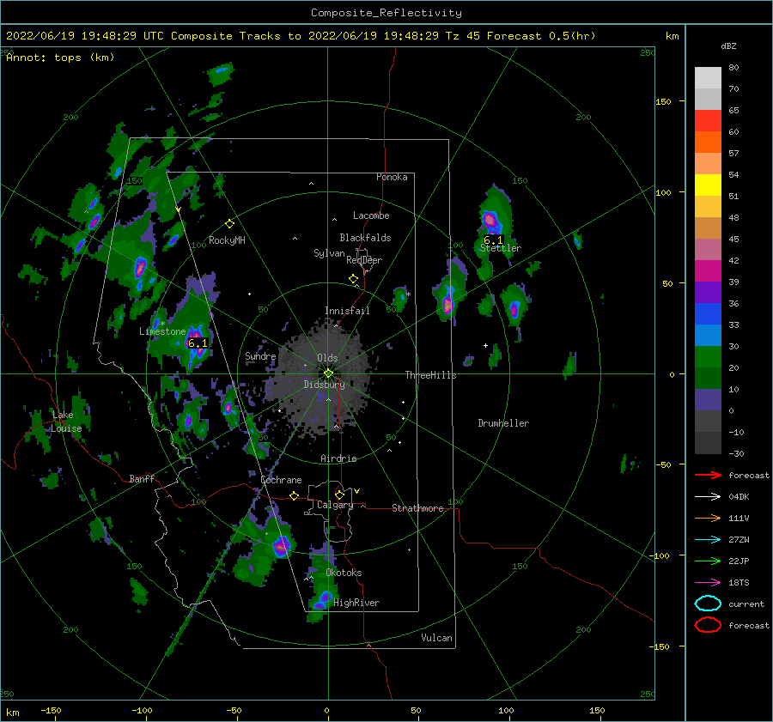This screenshot has height=722, width=773.
Task: Click the Strathmore town label
Action: tap(417, 508)
